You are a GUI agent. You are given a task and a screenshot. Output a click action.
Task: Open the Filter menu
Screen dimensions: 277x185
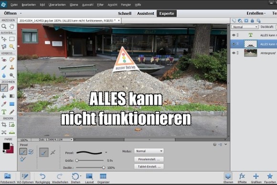100,5
